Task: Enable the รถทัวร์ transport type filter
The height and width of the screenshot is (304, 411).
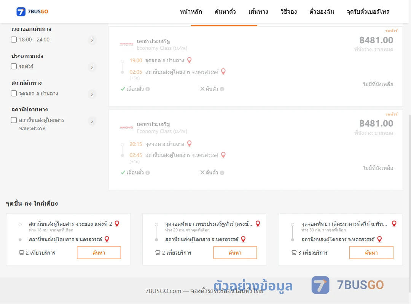Action: (14, 66)
